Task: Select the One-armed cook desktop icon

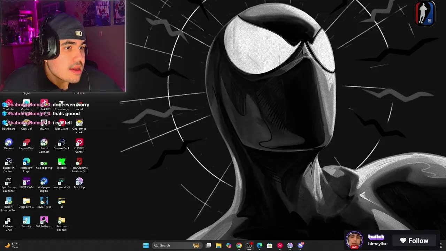Action: [79, 127]
